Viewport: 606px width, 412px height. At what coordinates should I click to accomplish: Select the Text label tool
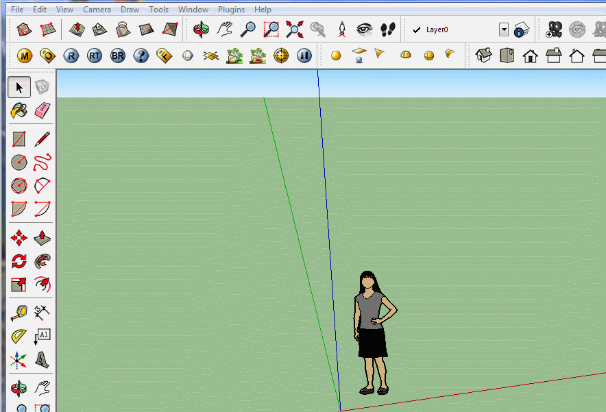pos(42,336)
